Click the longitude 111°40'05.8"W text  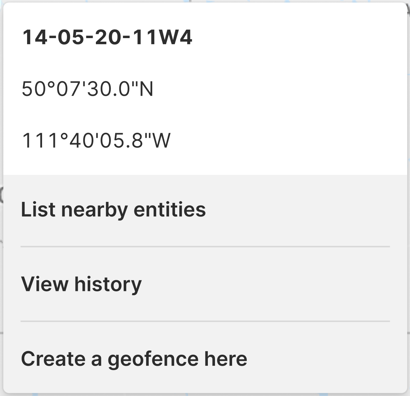pos(96,140)
